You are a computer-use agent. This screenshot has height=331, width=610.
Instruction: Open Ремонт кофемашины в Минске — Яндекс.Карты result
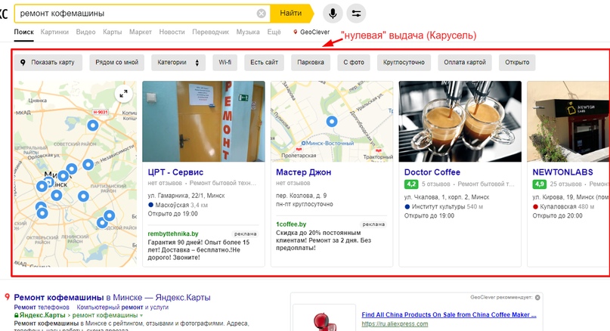112,298
